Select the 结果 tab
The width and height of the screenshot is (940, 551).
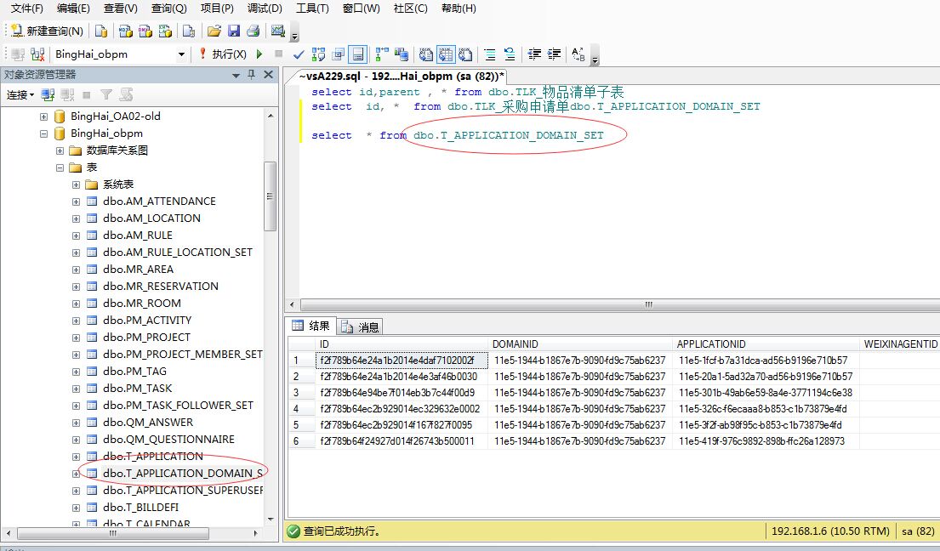tap(311, 325)
